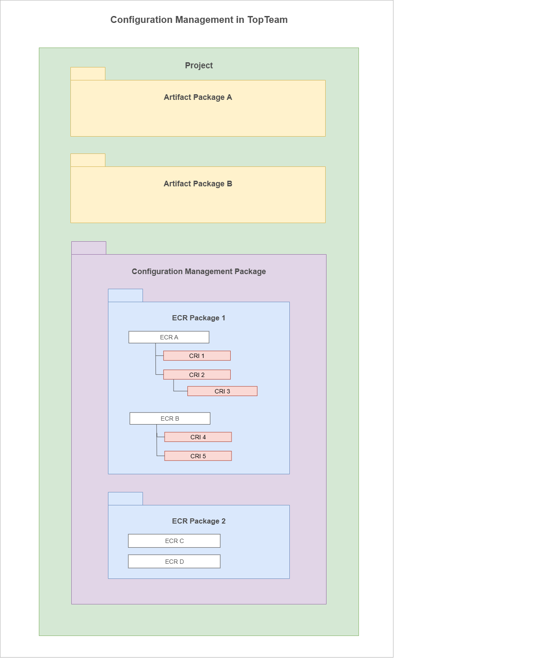
Task: Select the ECR D box
Action: click(x=174, y=562)
